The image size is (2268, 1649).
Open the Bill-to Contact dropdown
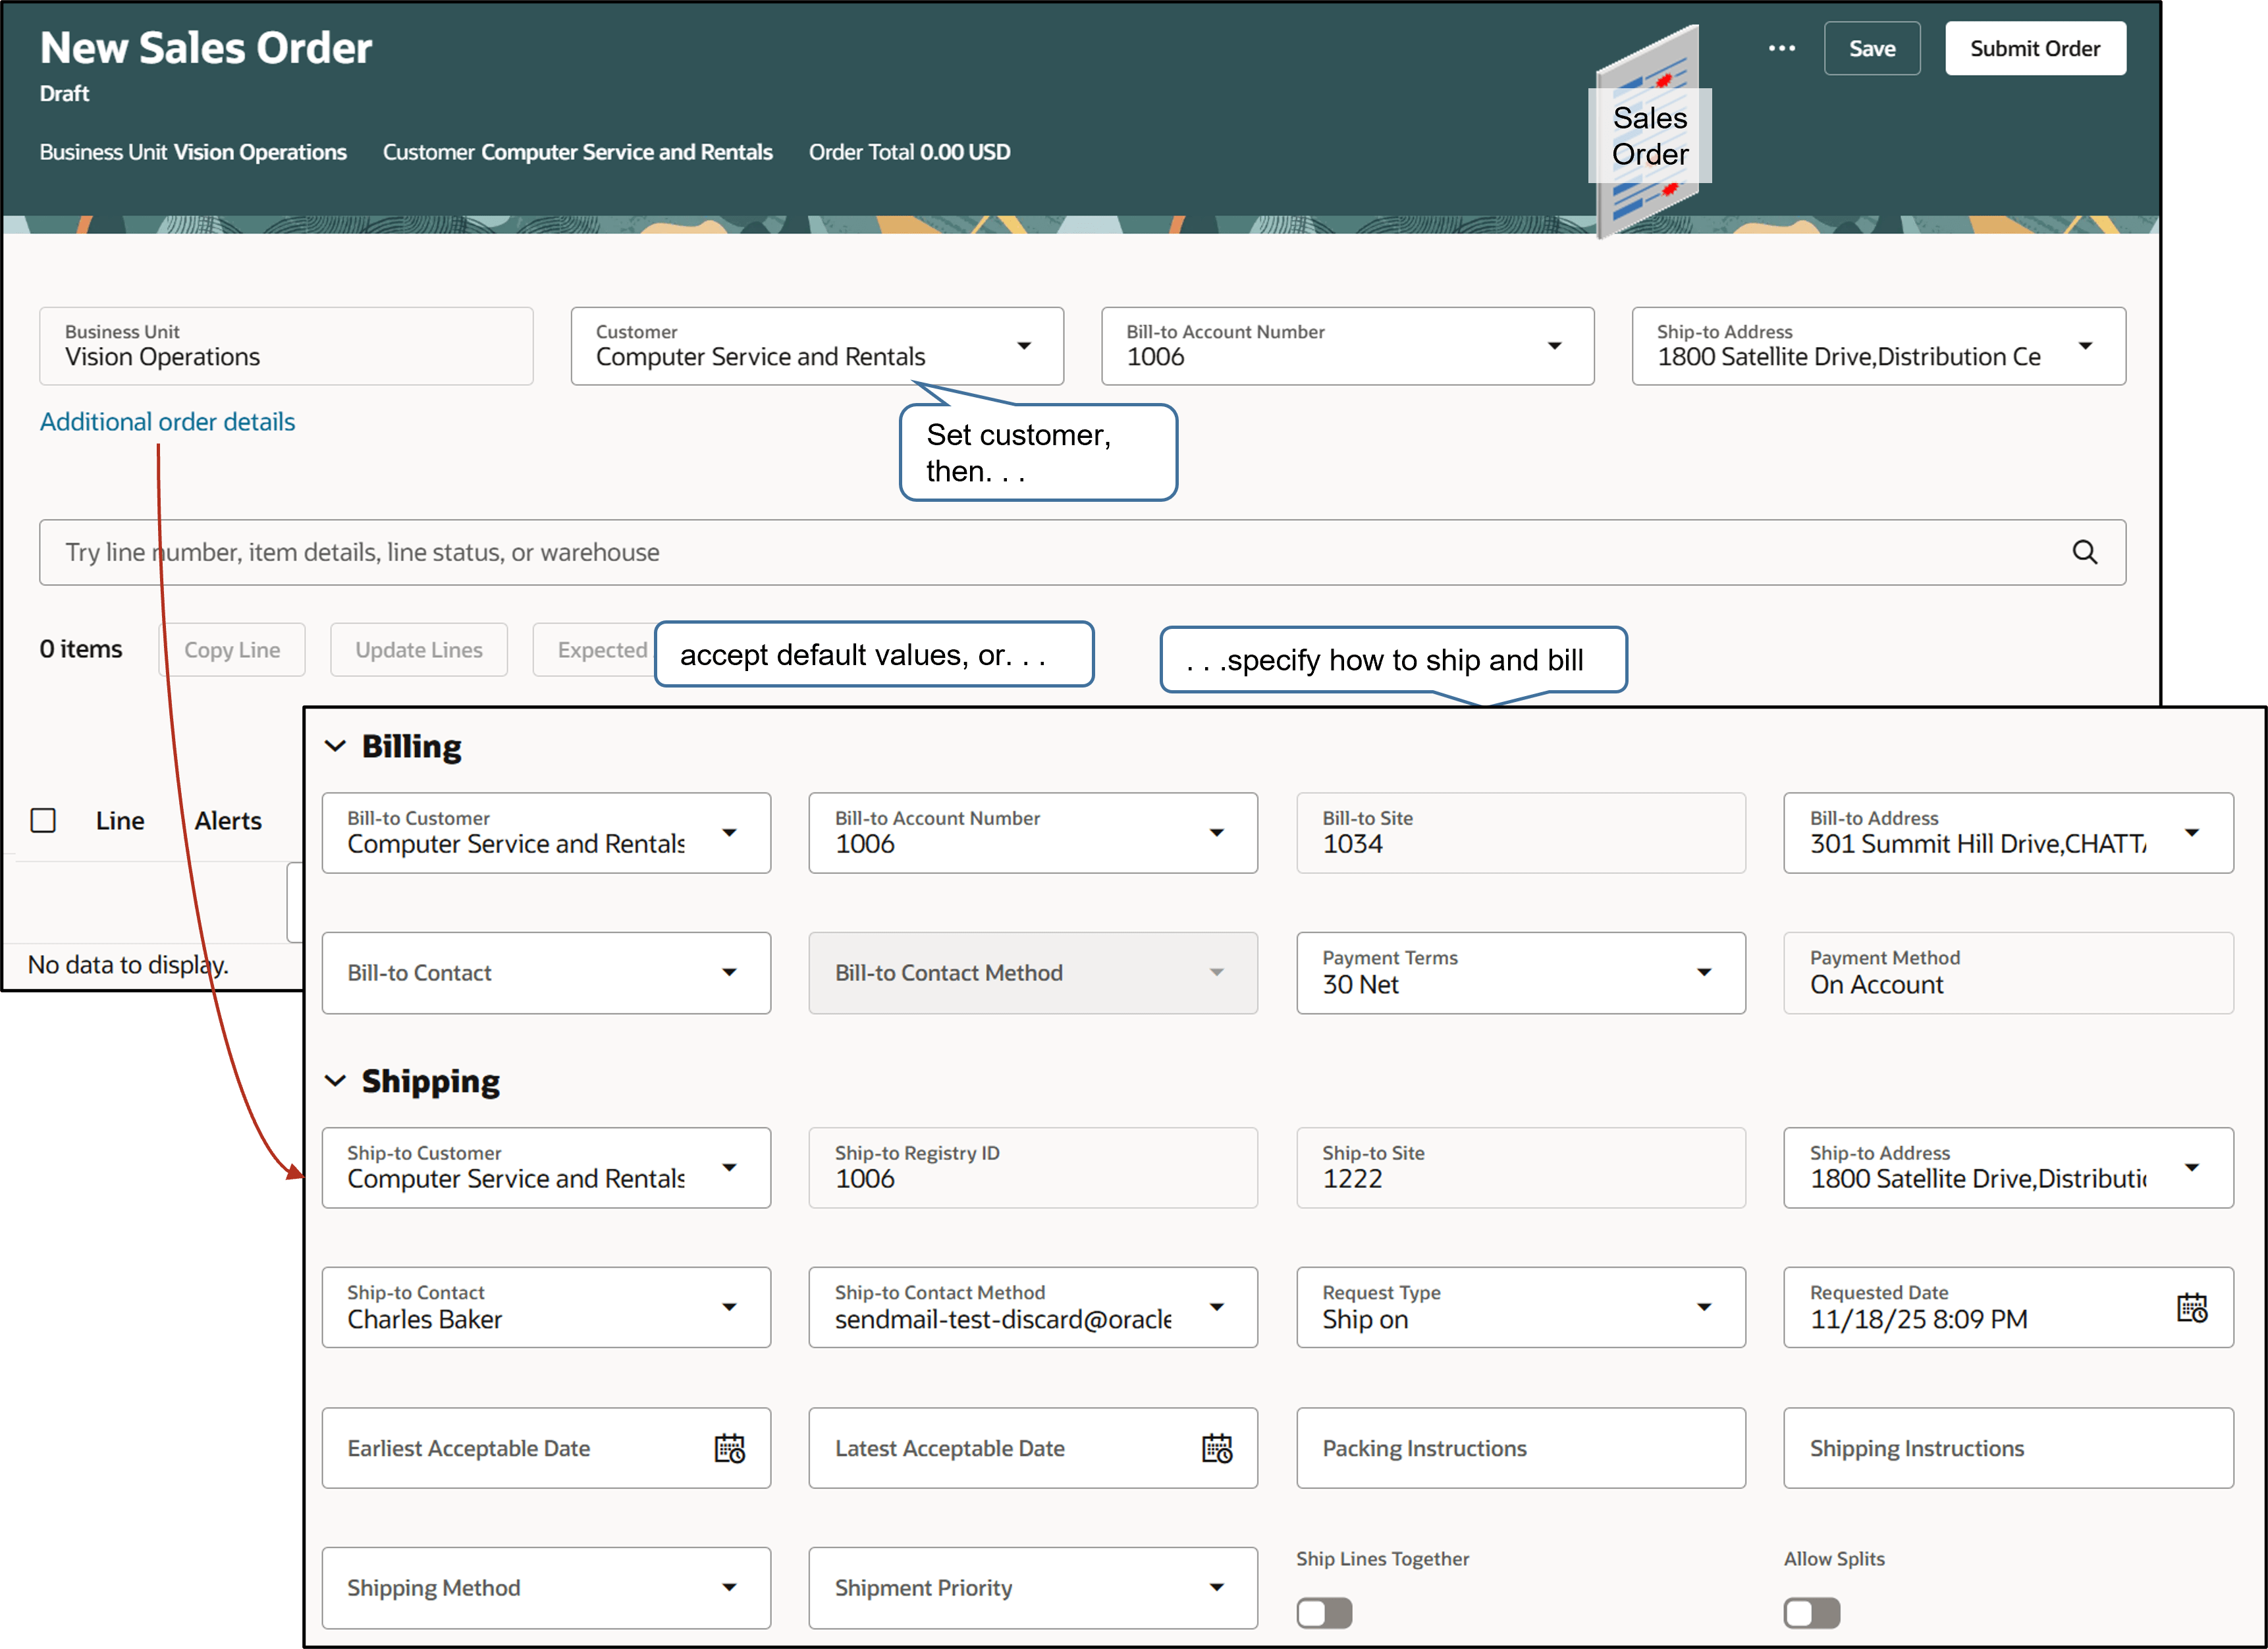[731, 972]
